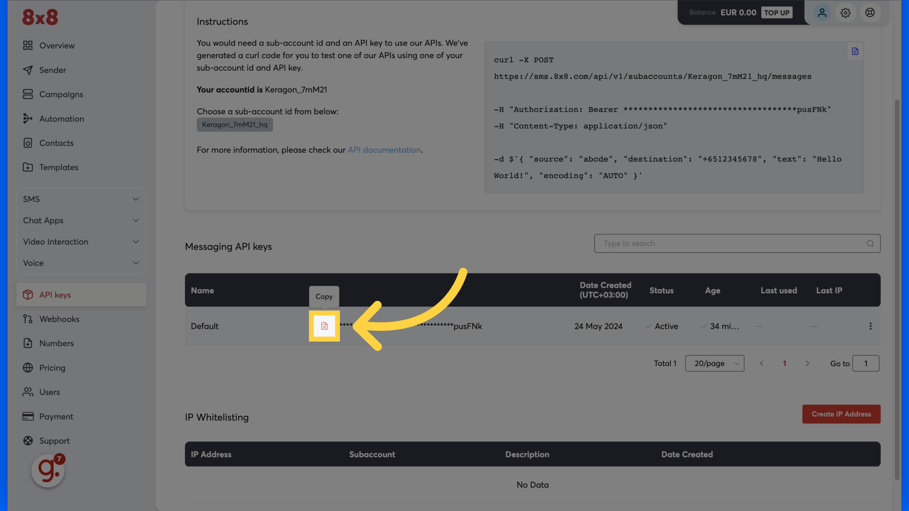The width and height of the screenshot is (909, 511).
Task: Expand the Chat Apps section
Action: pyautogui.click(x=81, y=220)
